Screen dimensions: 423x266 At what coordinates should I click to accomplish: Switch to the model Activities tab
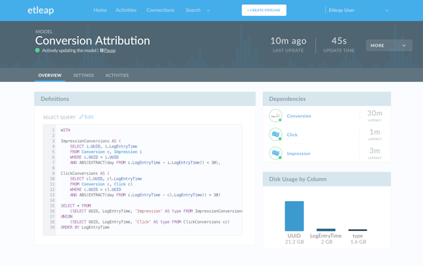(x=117, y=75)
